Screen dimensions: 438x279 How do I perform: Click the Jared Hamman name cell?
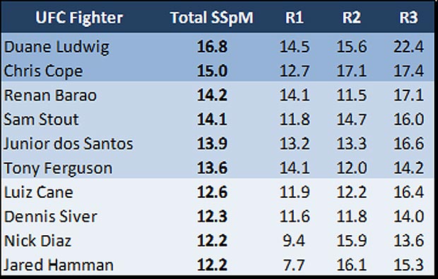click(x=59, y=265)
